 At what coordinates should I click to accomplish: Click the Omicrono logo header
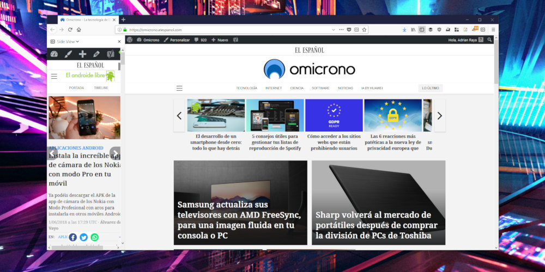[x=310, y=69]
